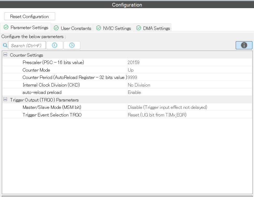Select Trigger Event Selection TRGO value
This screenshot has height=197, width=254.
[x=189, y=115]
